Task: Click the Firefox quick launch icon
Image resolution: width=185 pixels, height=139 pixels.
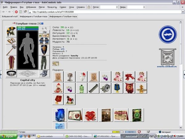Action: pyautogui.click(x=29, y=137)
